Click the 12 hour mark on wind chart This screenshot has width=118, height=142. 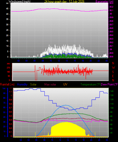pyautogui.click(x=59, y=61)
